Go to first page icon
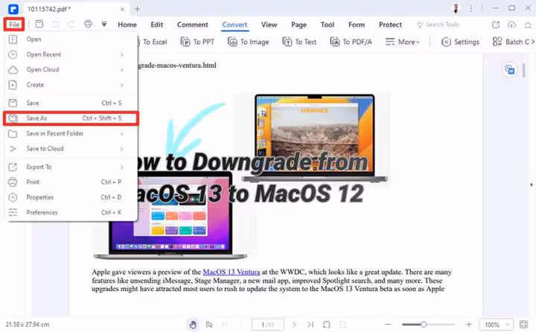This screenshot has width=536, height=332. tap(225, 325)
